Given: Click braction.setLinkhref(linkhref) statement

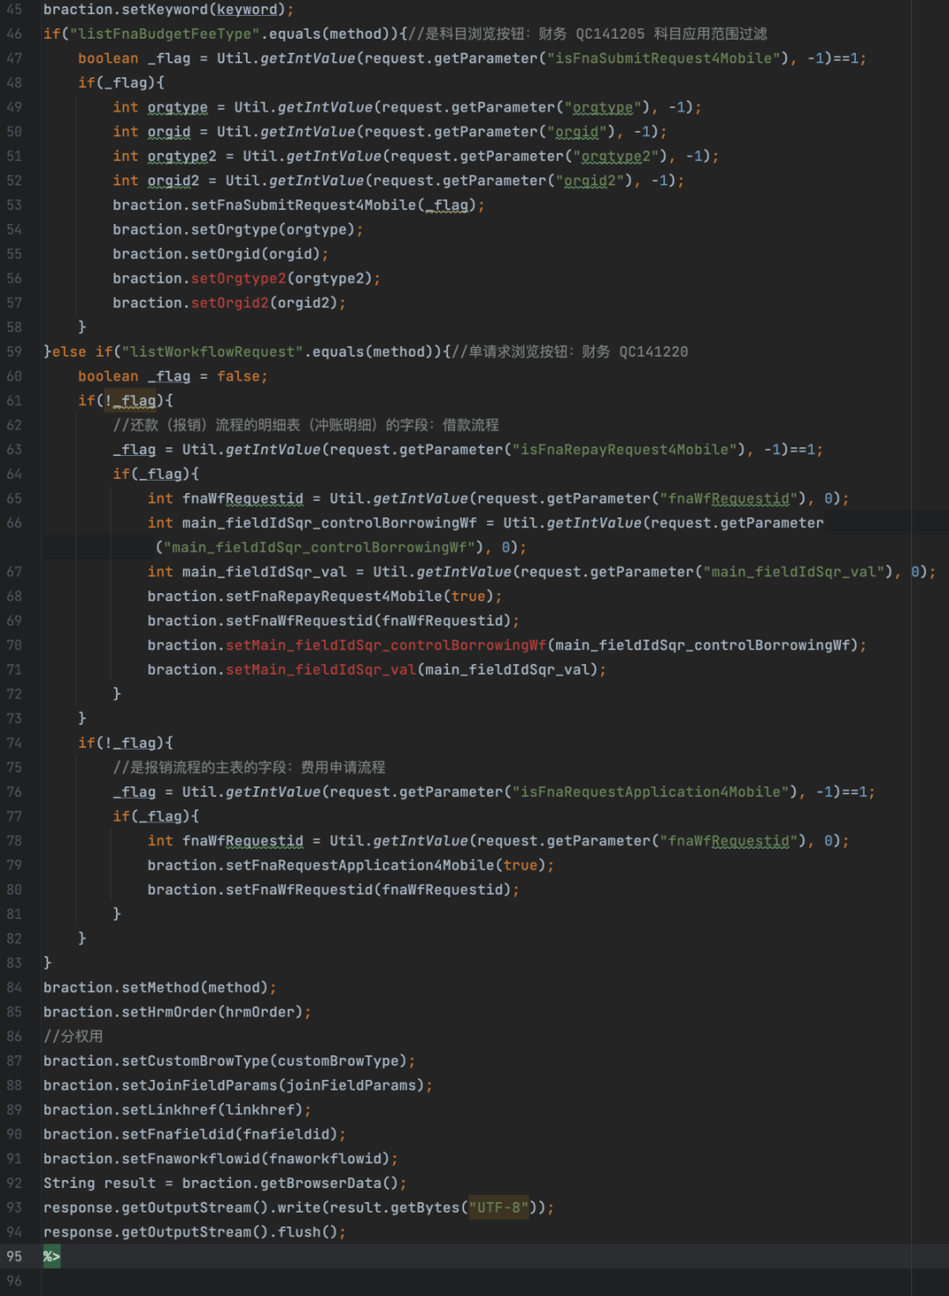Looking at the screenshot, I should (177, 1110).
